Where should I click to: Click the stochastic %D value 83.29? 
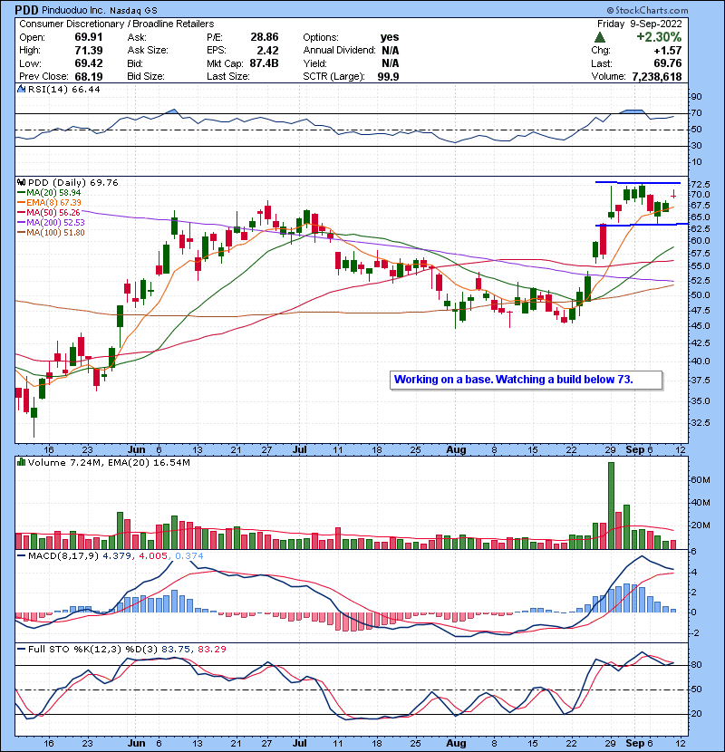(212, 649)
